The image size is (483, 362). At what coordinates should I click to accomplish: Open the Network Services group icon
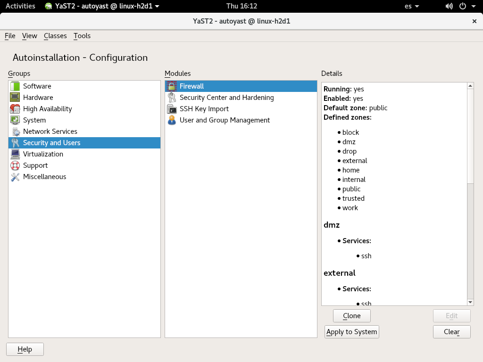point(15,132)
